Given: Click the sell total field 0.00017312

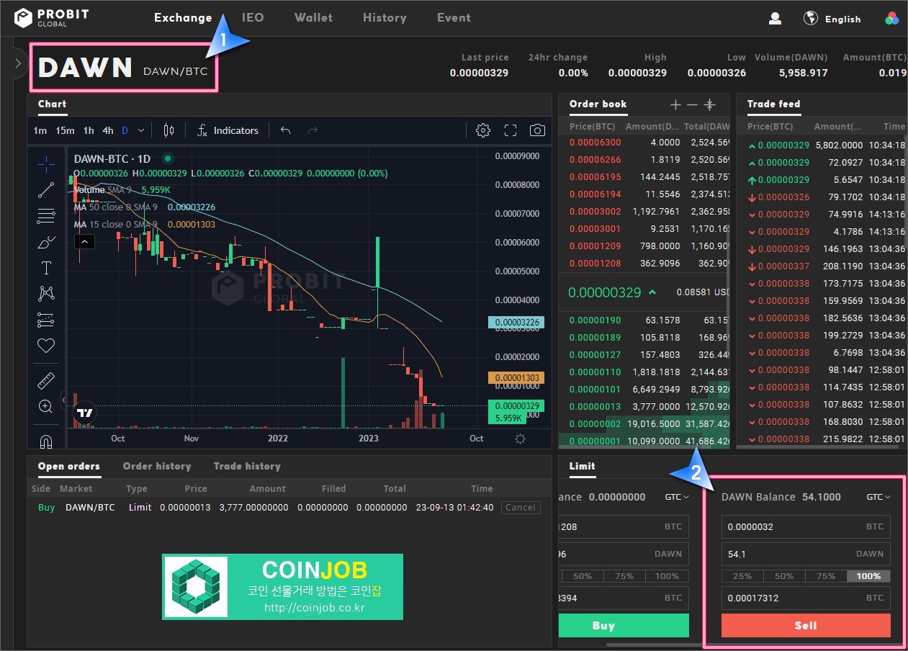Looking at the screenshot, I should [x=806, y=598].
